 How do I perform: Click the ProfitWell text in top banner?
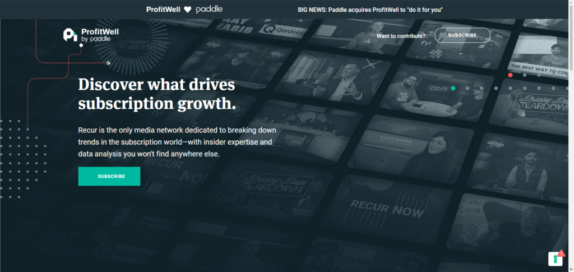click(x=163, y=10)
